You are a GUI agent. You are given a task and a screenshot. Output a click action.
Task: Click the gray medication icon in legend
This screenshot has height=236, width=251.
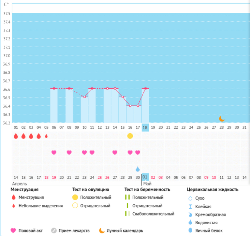[54, 231]
